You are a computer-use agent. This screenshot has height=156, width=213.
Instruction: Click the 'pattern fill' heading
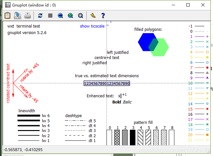coord(143,123)
